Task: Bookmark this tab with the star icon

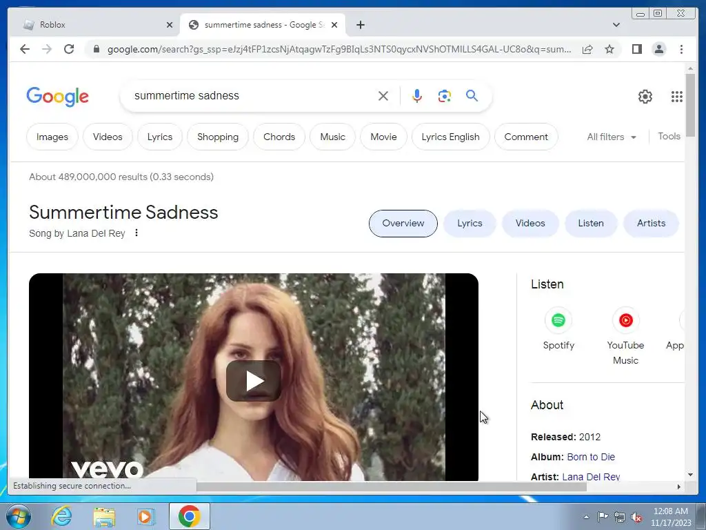Action: tap(609, 49)
